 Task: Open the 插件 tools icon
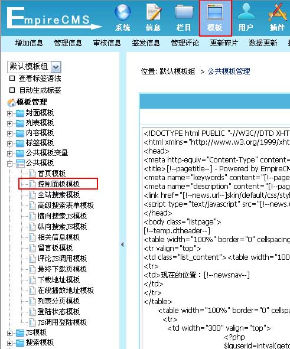point(278,12)
